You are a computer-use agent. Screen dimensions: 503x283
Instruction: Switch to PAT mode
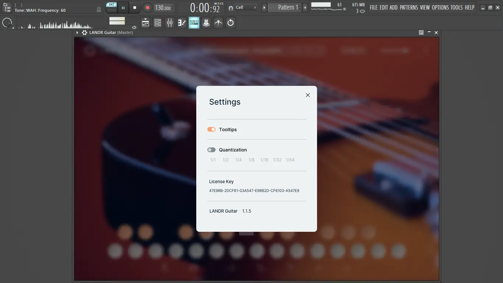[112, 5]
